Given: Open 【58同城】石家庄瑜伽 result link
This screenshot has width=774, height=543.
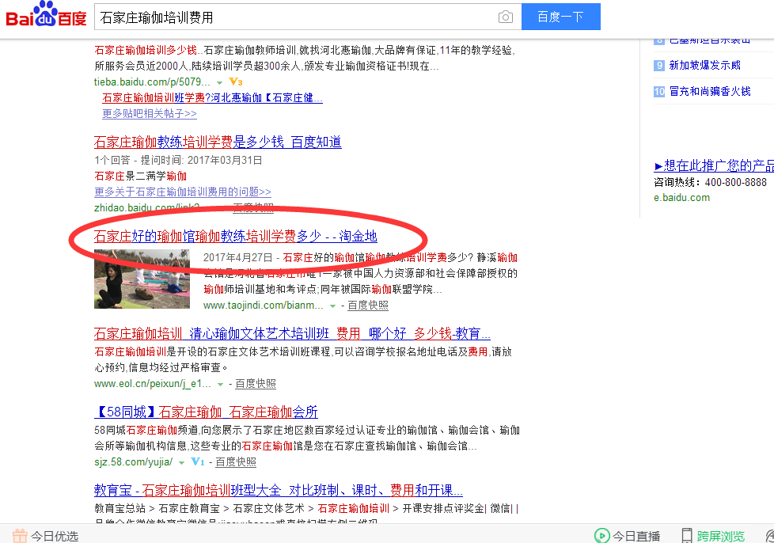Looking at the screenshot, I should point(206,412).
